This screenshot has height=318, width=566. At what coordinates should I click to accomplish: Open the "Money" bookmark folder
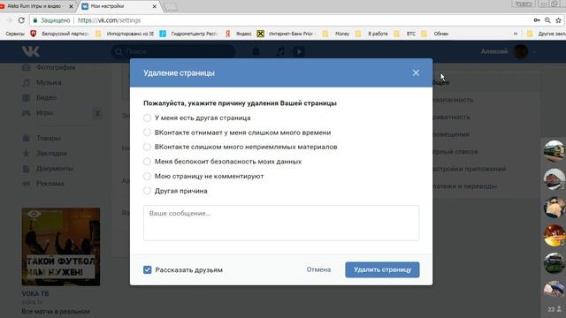[x=336, y=34]
